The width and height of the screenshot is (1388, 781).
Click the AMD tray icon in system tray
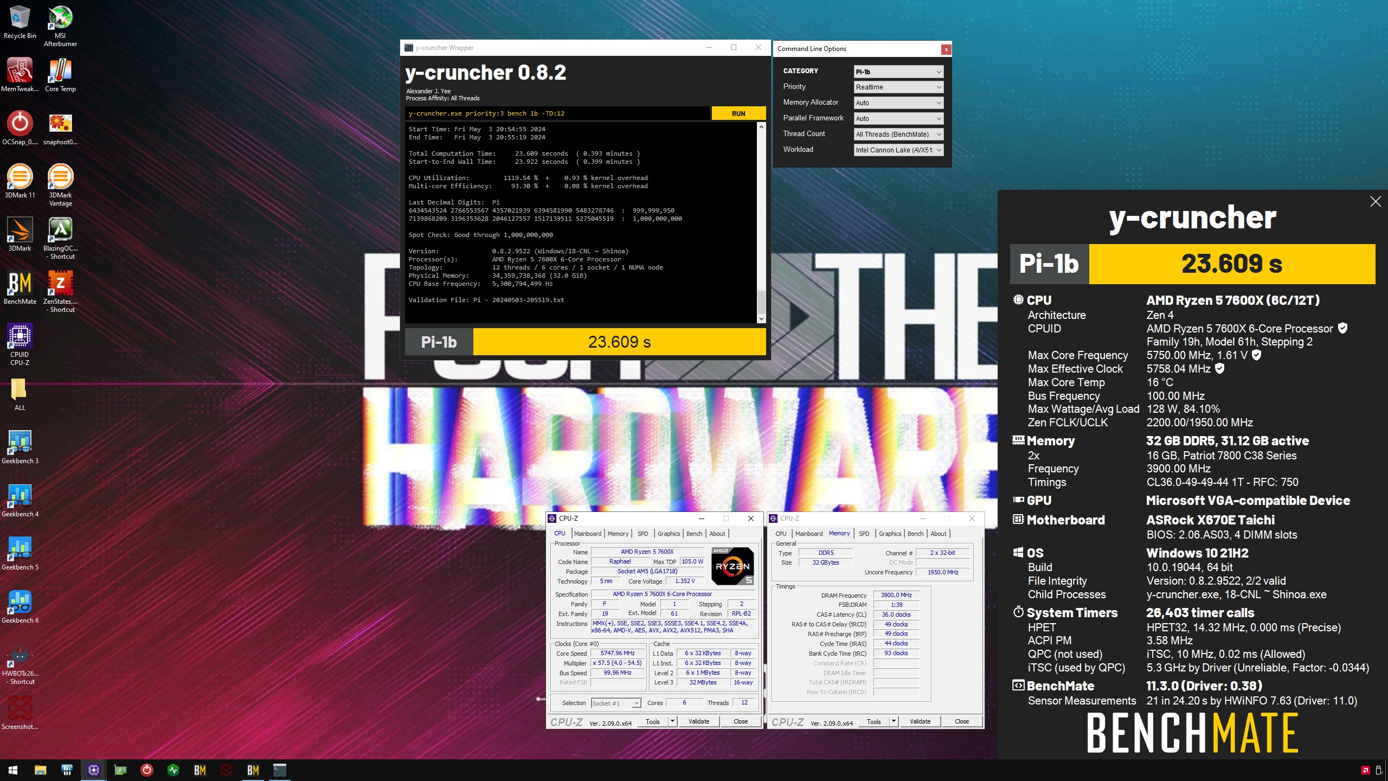click(1366, 770)
